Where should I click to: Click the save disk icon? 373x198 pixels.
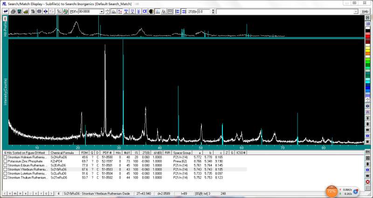19,11
